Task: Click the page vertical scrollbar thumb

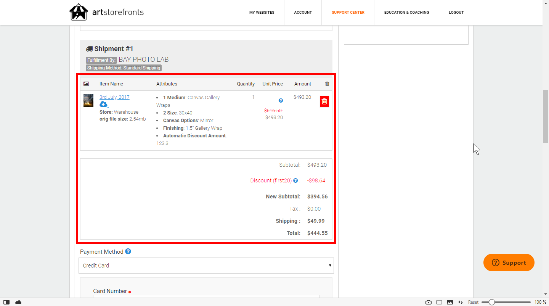Action: coord(546,116)
